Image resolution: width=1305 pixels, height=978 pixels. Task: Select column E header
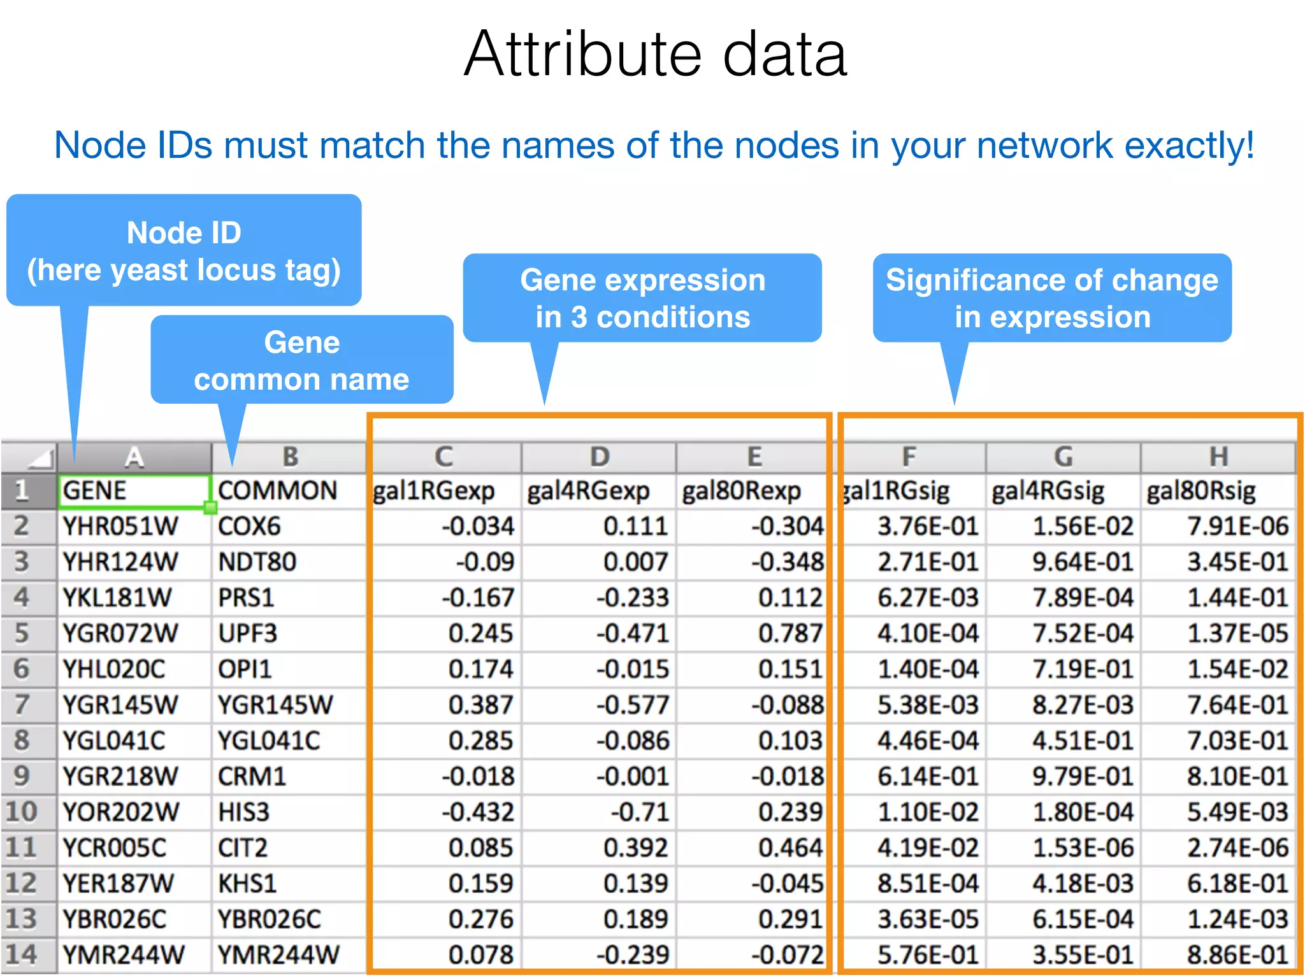coord(754,457)
